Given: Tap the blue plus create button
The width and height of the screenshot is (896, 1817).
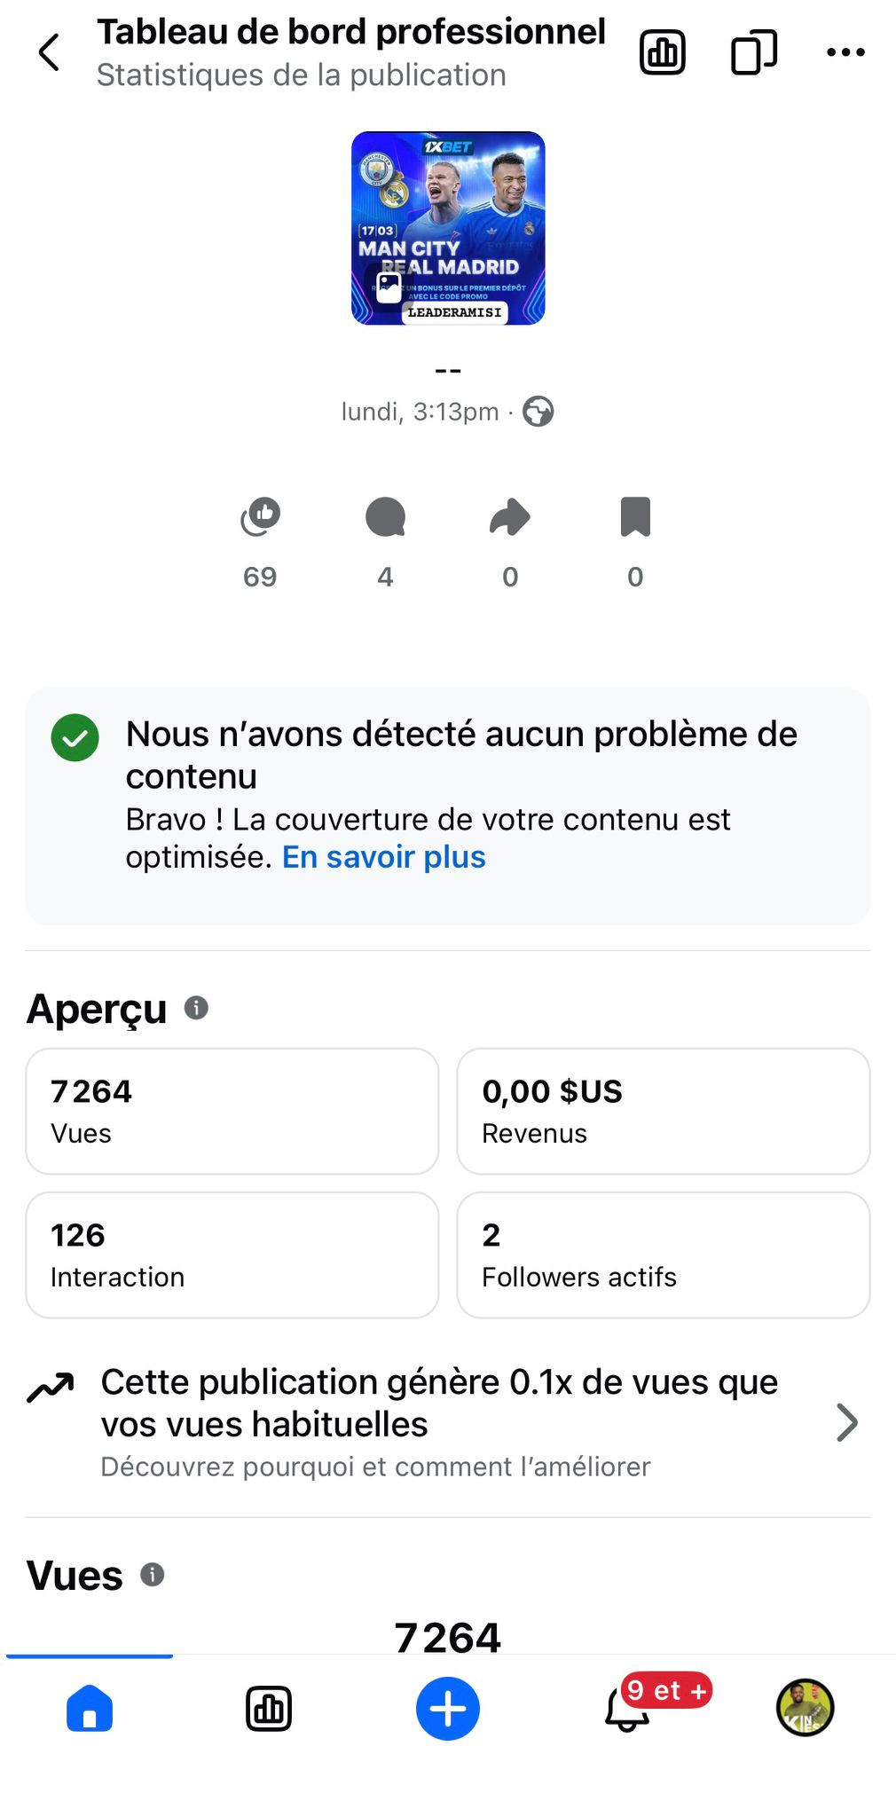Looking at the screenshot, I should click(x=448, y=1708).
